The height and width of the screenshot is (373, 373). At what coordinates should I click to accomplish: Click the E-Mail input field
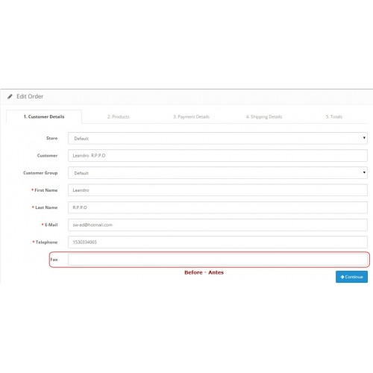(x=218, y=225)
